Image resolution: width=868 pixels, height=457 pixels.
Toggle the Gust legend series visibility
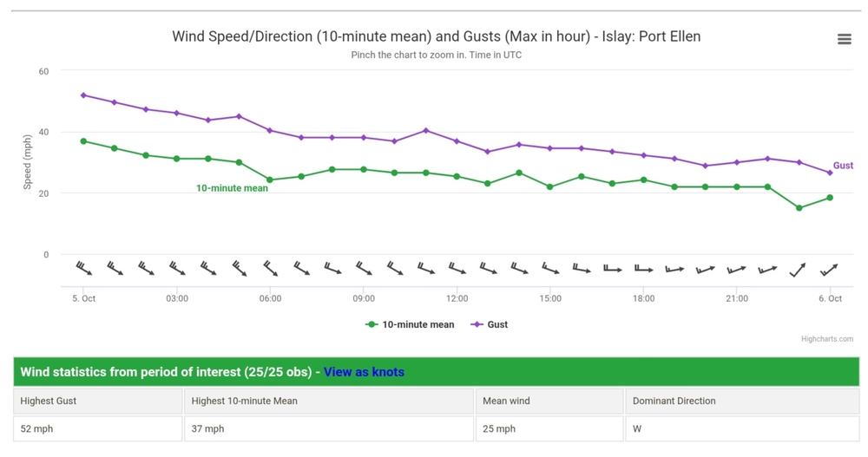pyautogui.click(x=490, y=324)
